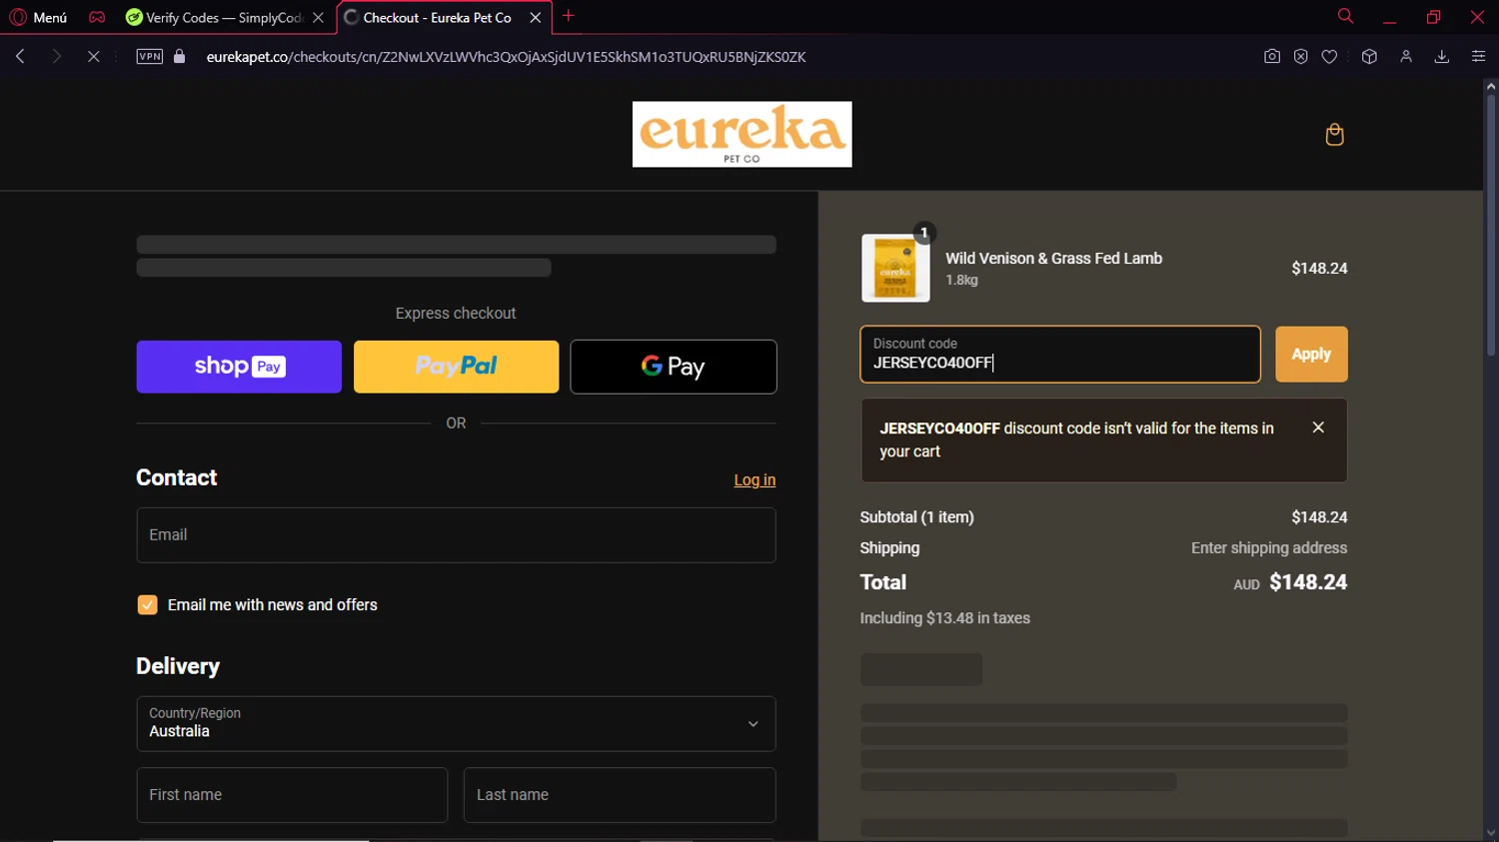
Task: Toggle the VPN badge in the address bar
Action: tap(150, 57)
